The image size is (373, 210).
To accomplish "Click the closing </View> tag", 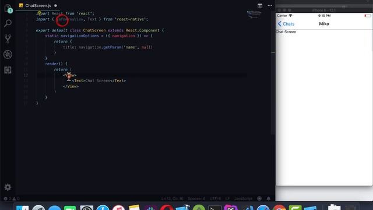I will 71,86.
